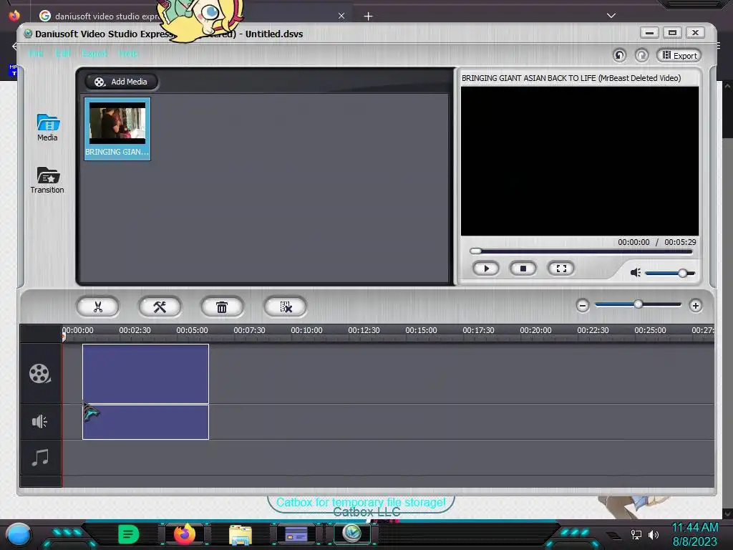The image size is (733, 550).
Task: Open the Help menu
Action: click(128, 53)
